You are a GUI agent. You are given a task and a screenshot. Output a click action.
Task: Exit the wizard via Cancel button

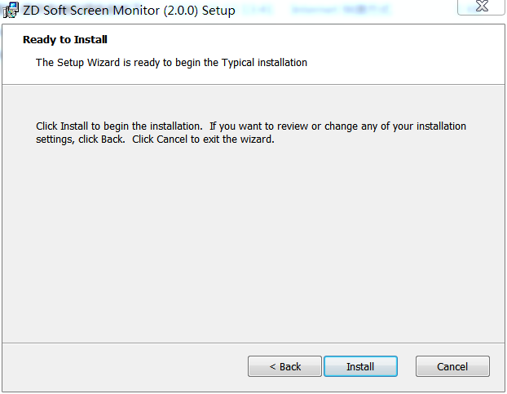coord(452,366)
